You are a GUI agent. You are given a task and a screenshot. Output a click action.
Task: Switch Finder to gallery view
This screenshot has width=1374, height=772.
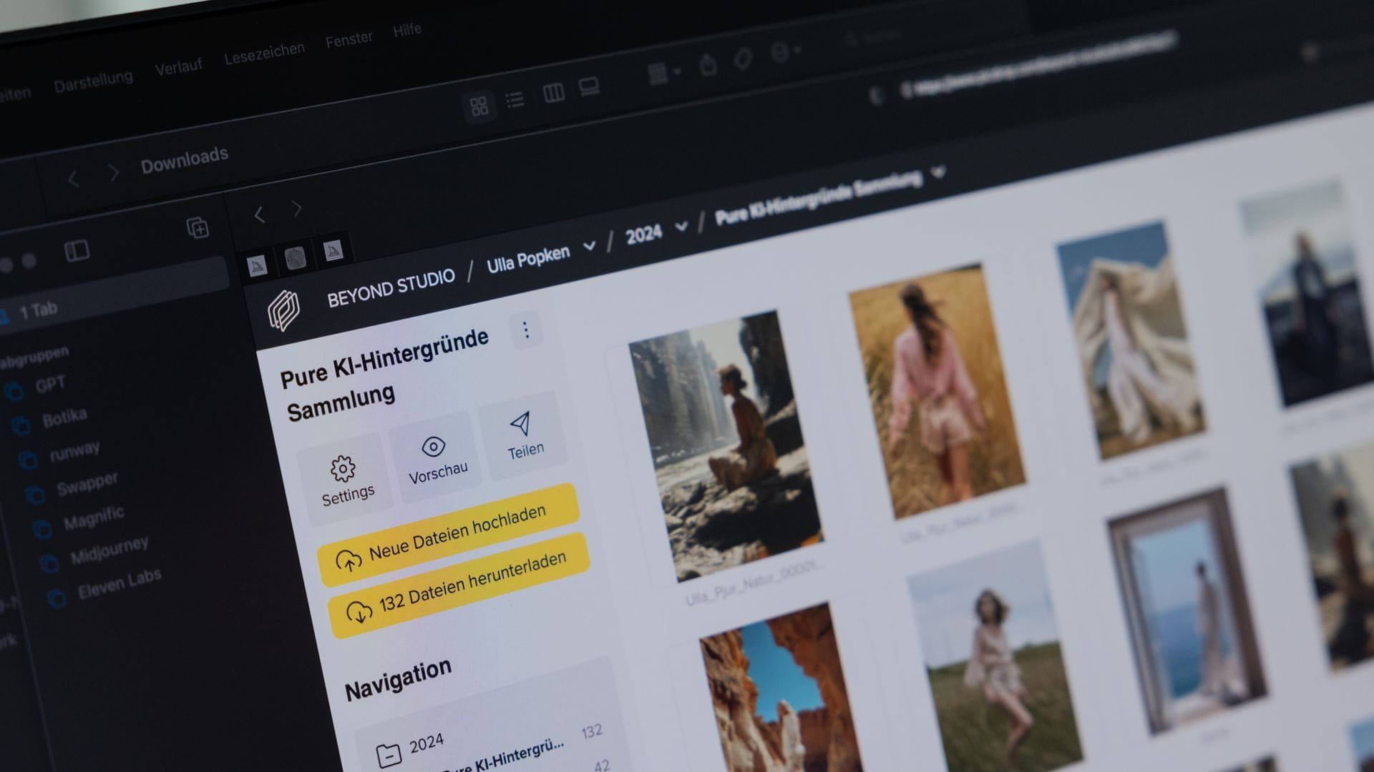(x=589, y=87)
